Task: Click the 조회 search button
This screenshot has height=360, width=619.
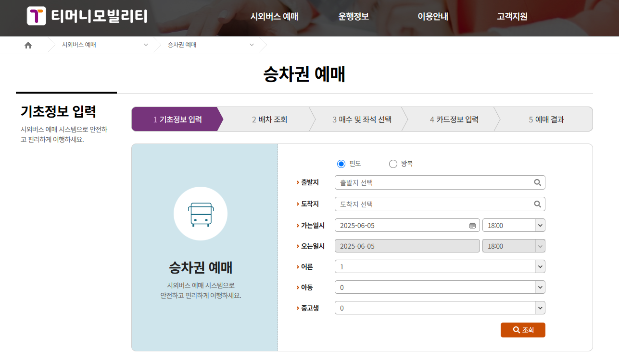Action: pos(523,330)
